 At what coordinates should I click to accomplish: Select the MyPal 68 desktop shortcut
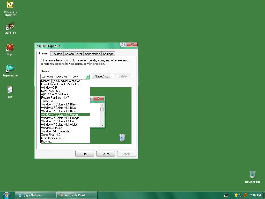pos(10,28)
